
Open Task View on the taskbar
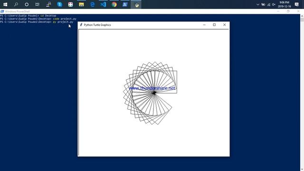[x=37, y=4]
